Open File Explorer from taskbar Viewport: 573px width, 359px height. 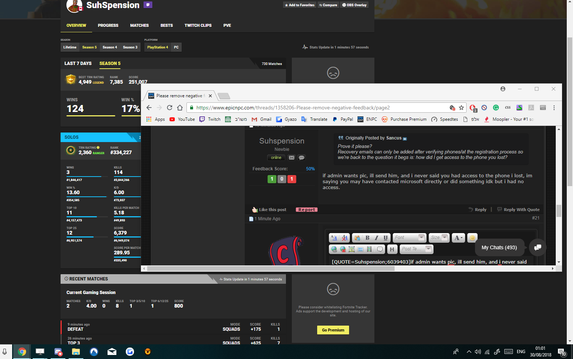point(76,352)
